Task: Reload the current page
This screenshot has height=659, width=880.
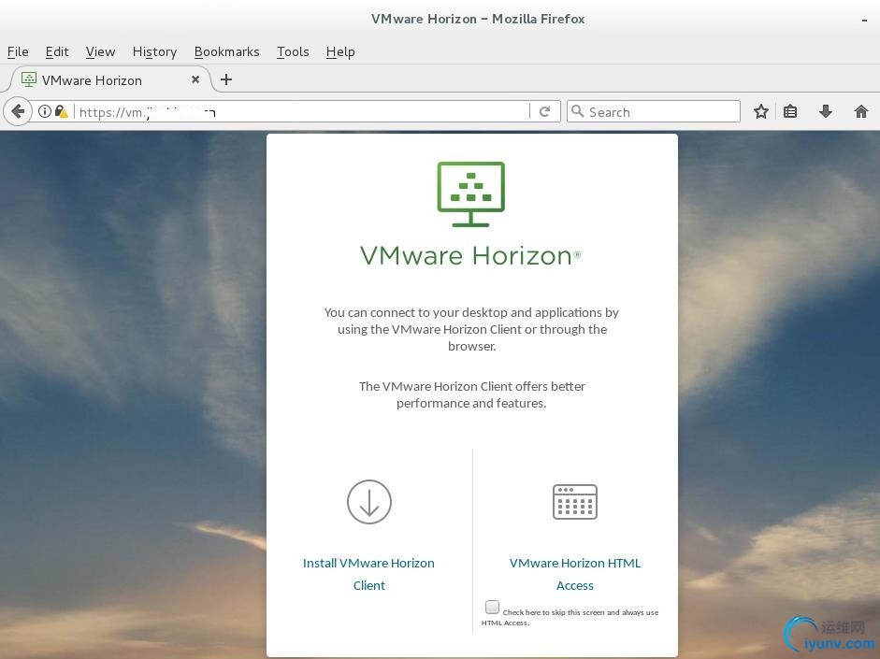Action: point(544,111)
